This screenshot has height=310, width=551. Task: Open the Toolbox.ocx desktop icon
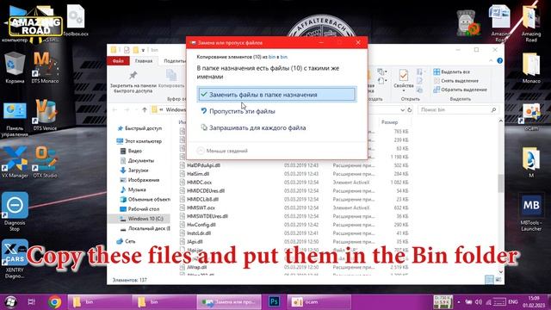76,21
